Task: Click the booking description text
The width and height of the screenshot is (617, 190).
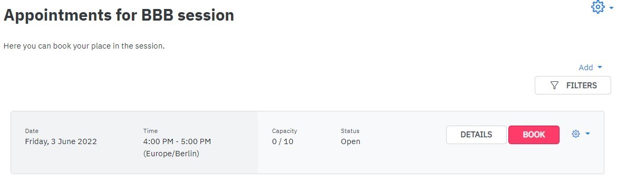Action: pyautogui.click(x=84, y=46)
